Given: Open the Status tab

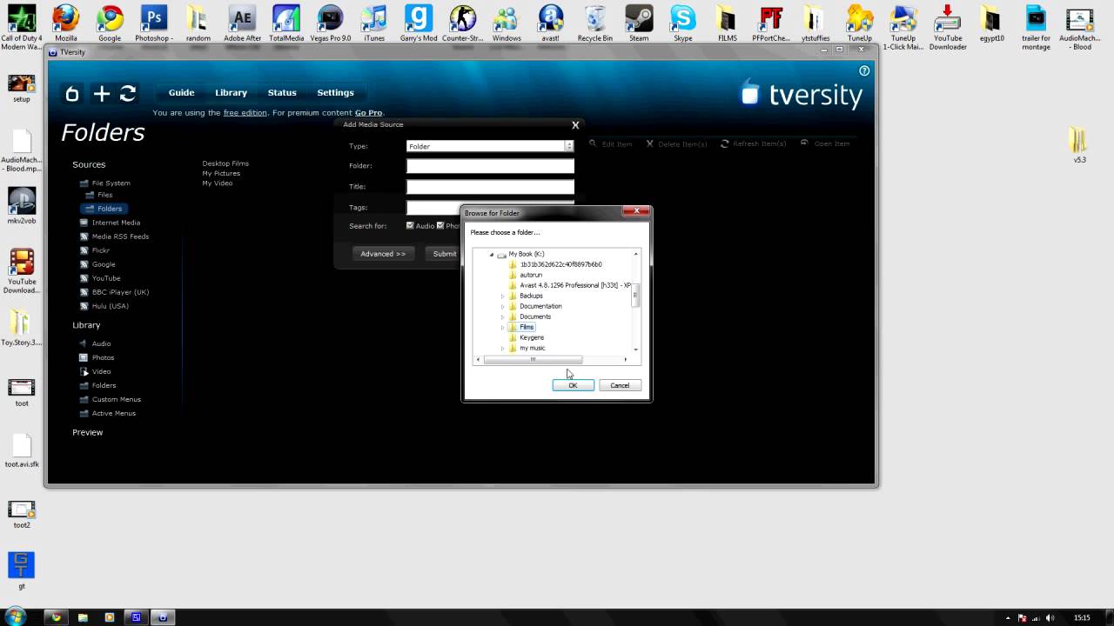Looking at the screenshot, I should (x=282, y=93).
